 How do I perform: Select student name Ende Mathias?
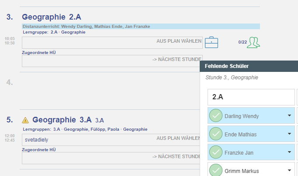click(x=240, y=134)
